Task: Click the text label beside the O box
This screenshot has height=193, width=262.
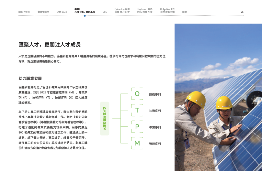Action: coord(155,94)
